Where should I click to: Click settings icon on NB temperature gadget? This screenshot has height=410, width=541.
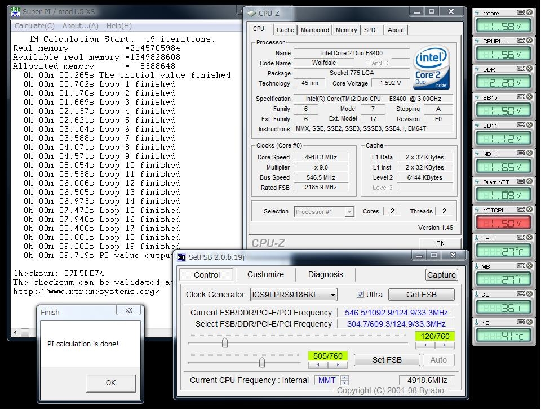coord(521,322)
